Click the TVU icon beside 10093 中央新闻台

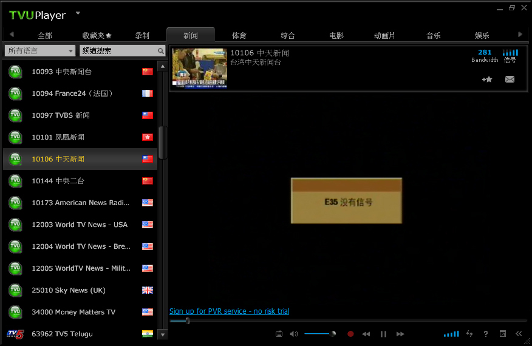15,72
